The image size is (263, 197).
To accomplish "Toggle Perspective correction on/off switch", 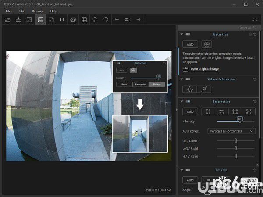I will [x=188, y=101].
